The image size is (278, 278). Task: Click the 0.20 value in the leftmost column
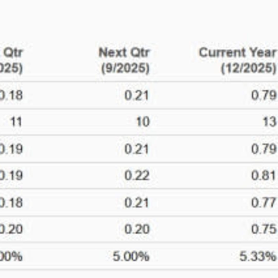coord(11,229)
